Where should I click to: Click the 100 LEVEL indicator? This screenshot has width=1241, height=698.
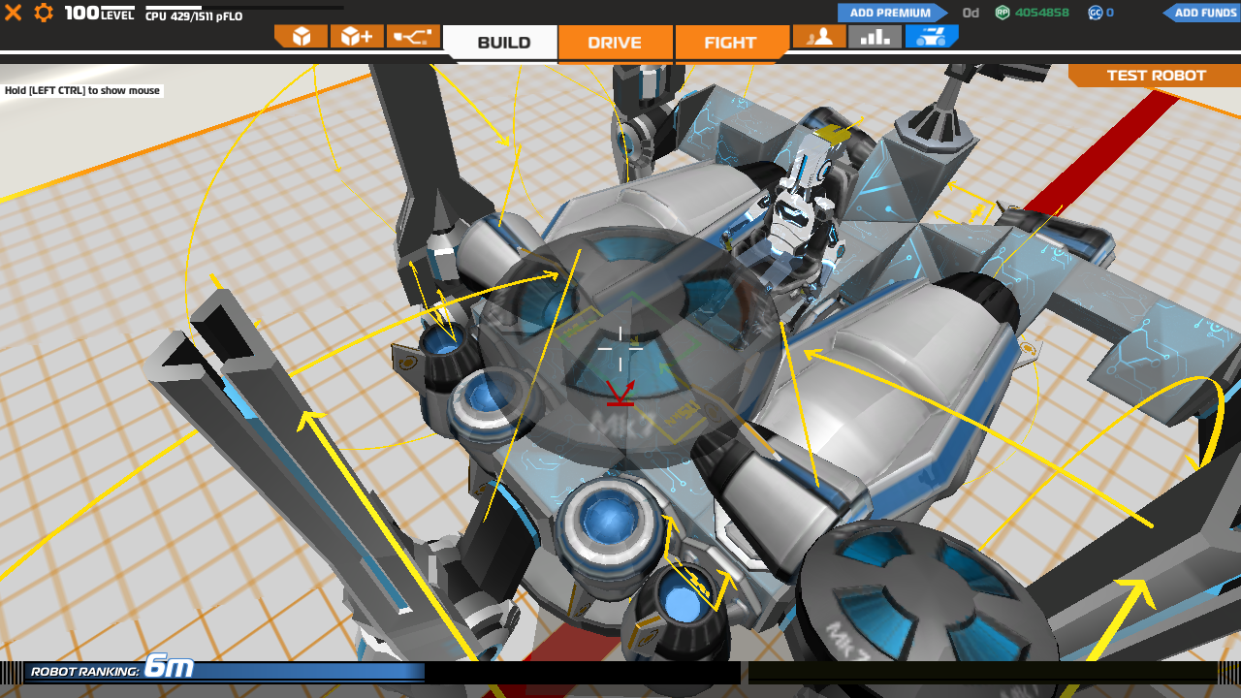tap(100, 14)
